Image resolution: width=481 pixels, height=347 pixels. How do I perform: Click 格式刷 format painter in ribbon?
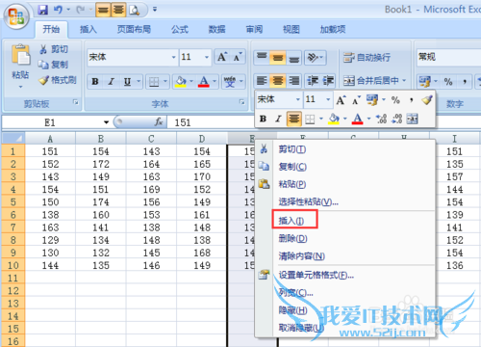coord(58,80)
